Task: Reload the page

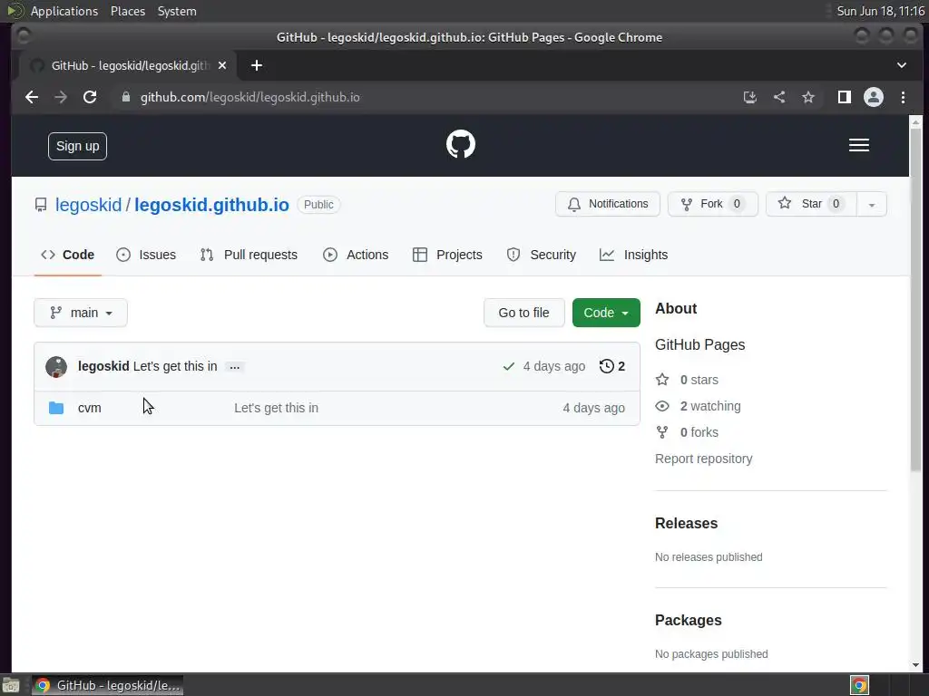Action: (x=90, y=97)
